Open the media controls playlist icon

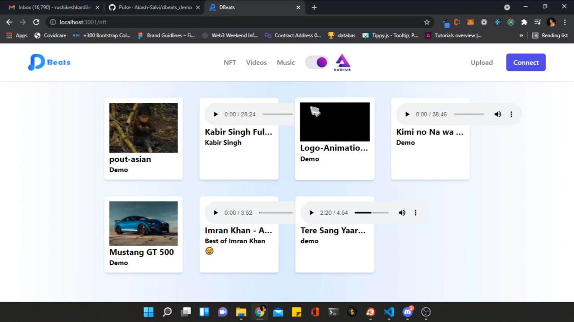click(538, 22)
